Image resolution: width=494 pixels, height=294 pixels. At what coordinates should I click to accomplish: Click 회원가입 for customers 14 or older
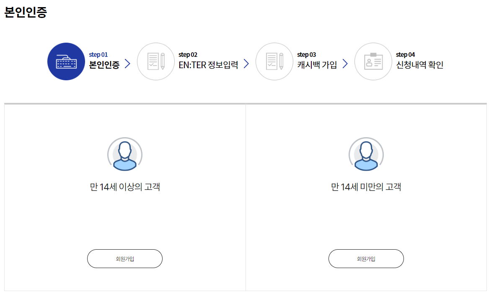(x=124, y=258)
